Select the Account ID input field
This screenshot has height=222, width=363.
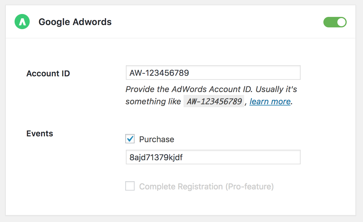pos(213,73)
